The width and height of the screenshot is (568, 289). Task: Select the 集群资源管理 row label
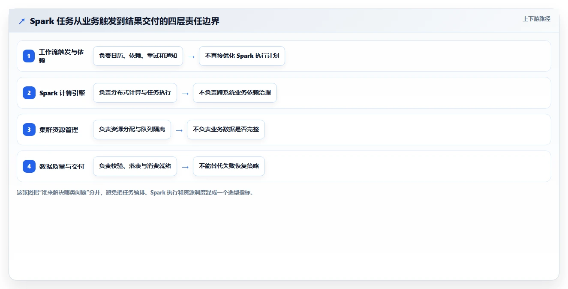[x=59, y=130]
